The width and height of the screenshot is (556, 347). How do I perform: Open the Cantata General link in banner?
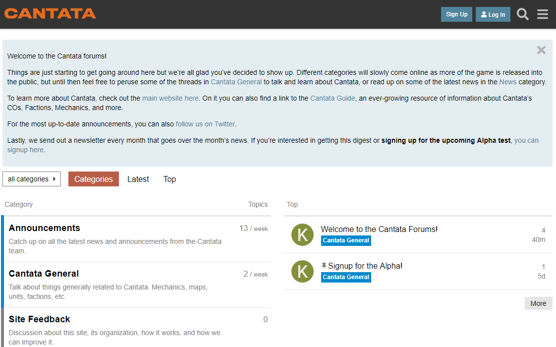point(236,82)
